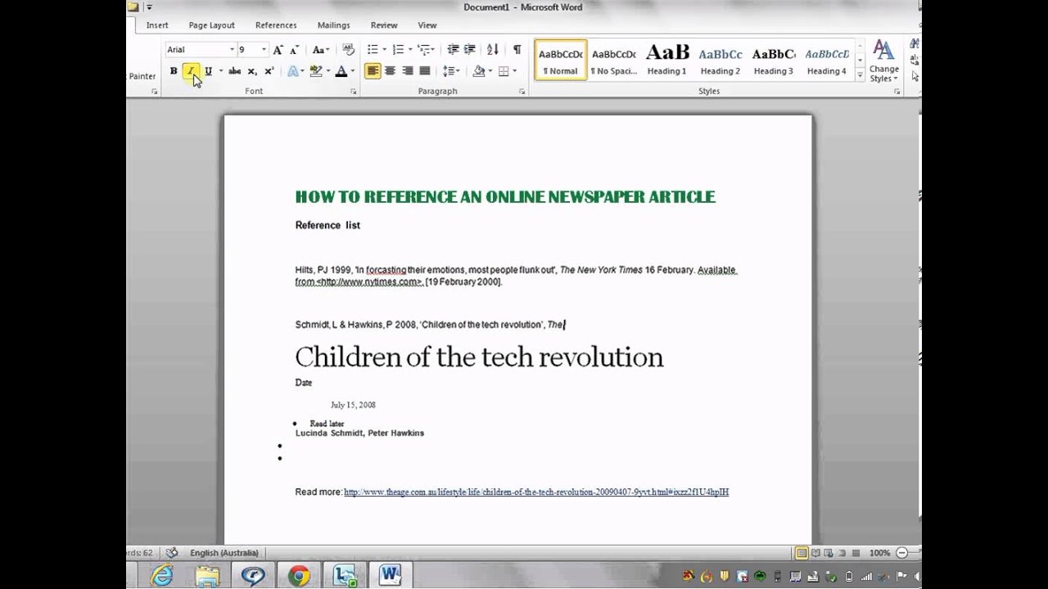Image resolution: width=1048 pixels, height=589 pixels.
Task: Center the paragraph text
Action: coord(390,71)
